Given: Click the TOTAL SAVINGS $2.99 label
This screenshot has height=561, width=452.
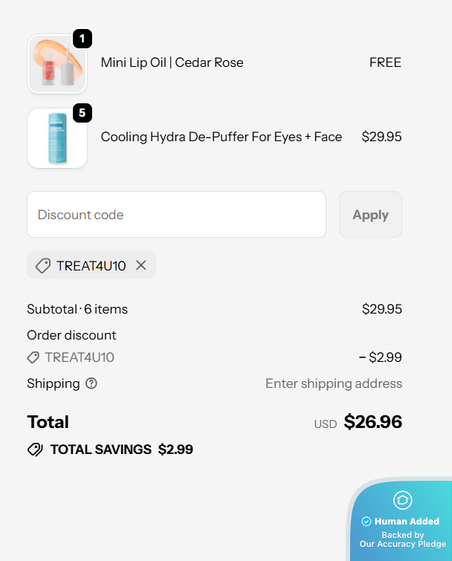Looking at the screenshot, I should pos(121,450).
